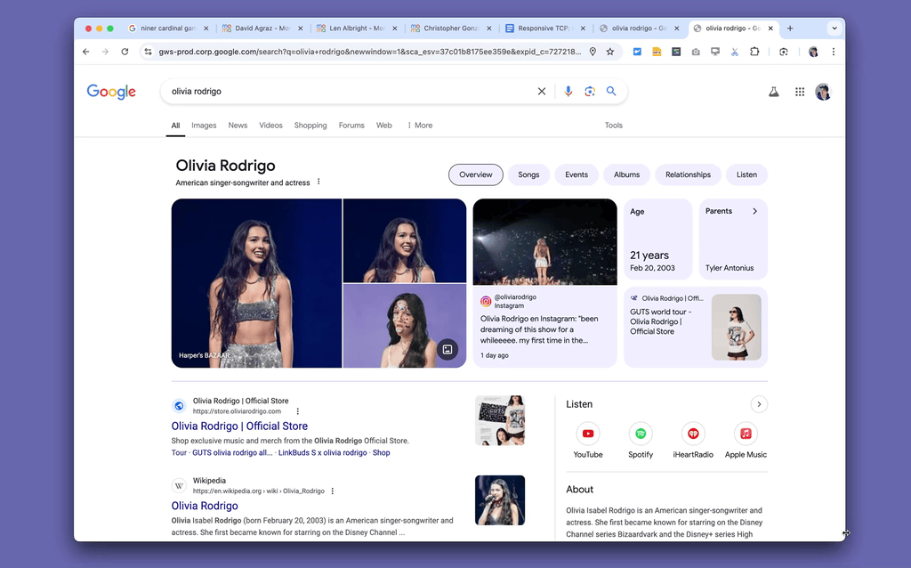View site information icon beside the URL
Image resolution: width=911 pixels, height=568 pixels.
click(x=149, y=52)
